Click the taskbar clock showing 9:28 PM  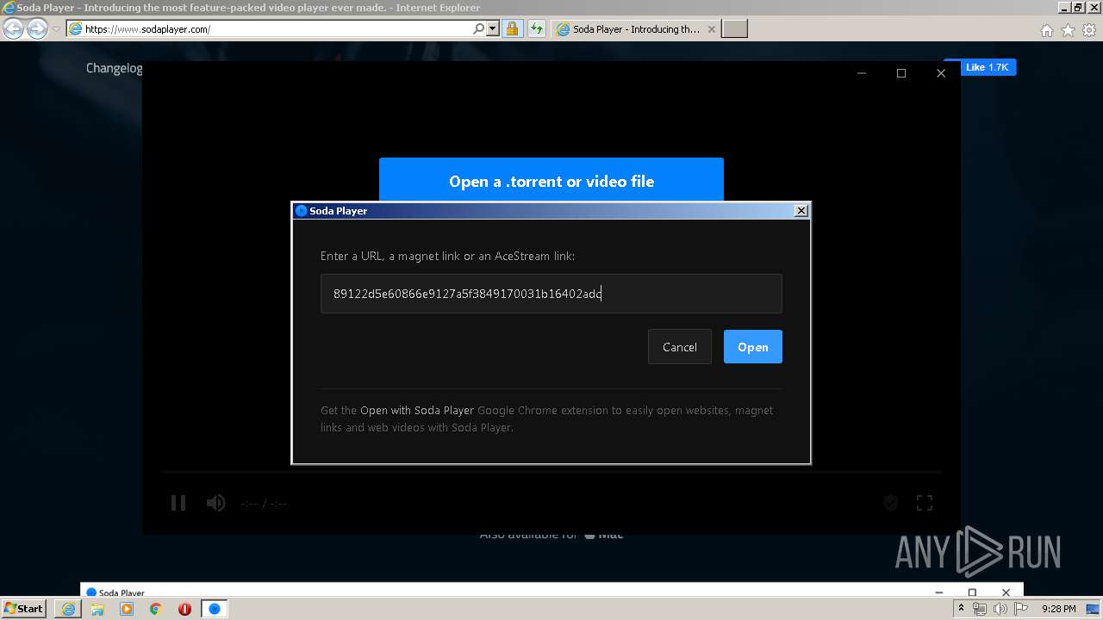(1058, 609)
